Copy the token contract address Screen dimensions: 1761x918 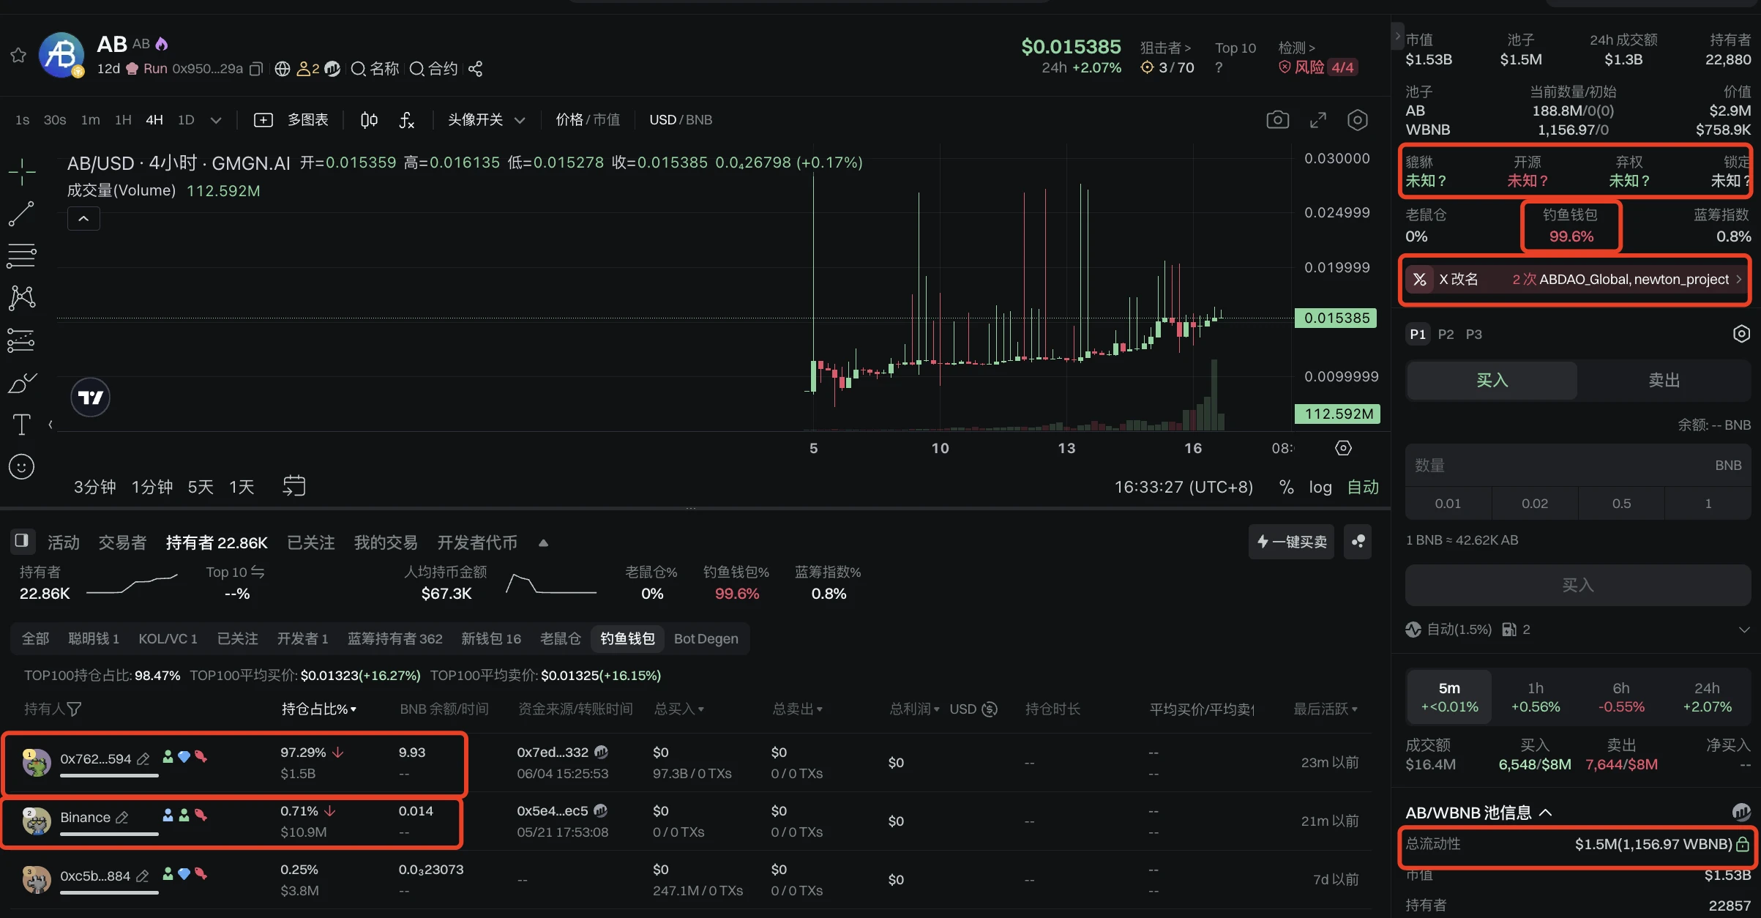tap(255, 68)
